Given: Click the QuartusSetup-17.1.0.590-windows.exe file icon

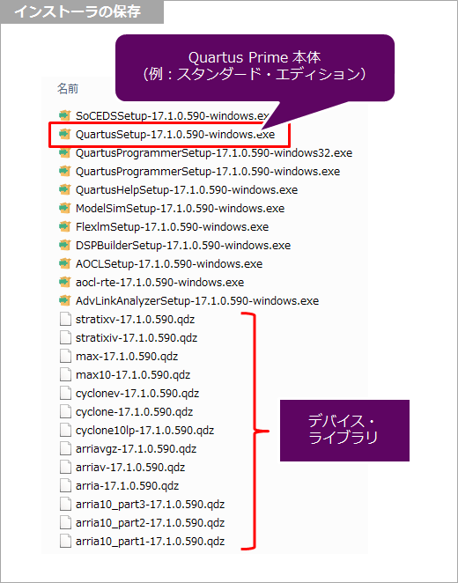Looking at the screenshot, I should click(x=64, y=134).
